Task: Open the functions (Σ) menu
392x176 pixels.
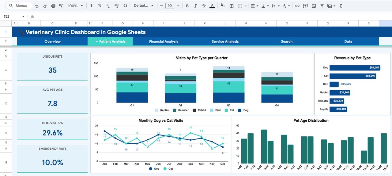Action: pyautogui.click(x=341, y=5)
